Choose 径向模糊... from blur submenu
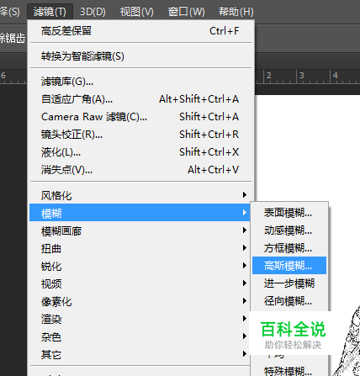This screenshot has width=360, height=376. click(289, 301)
